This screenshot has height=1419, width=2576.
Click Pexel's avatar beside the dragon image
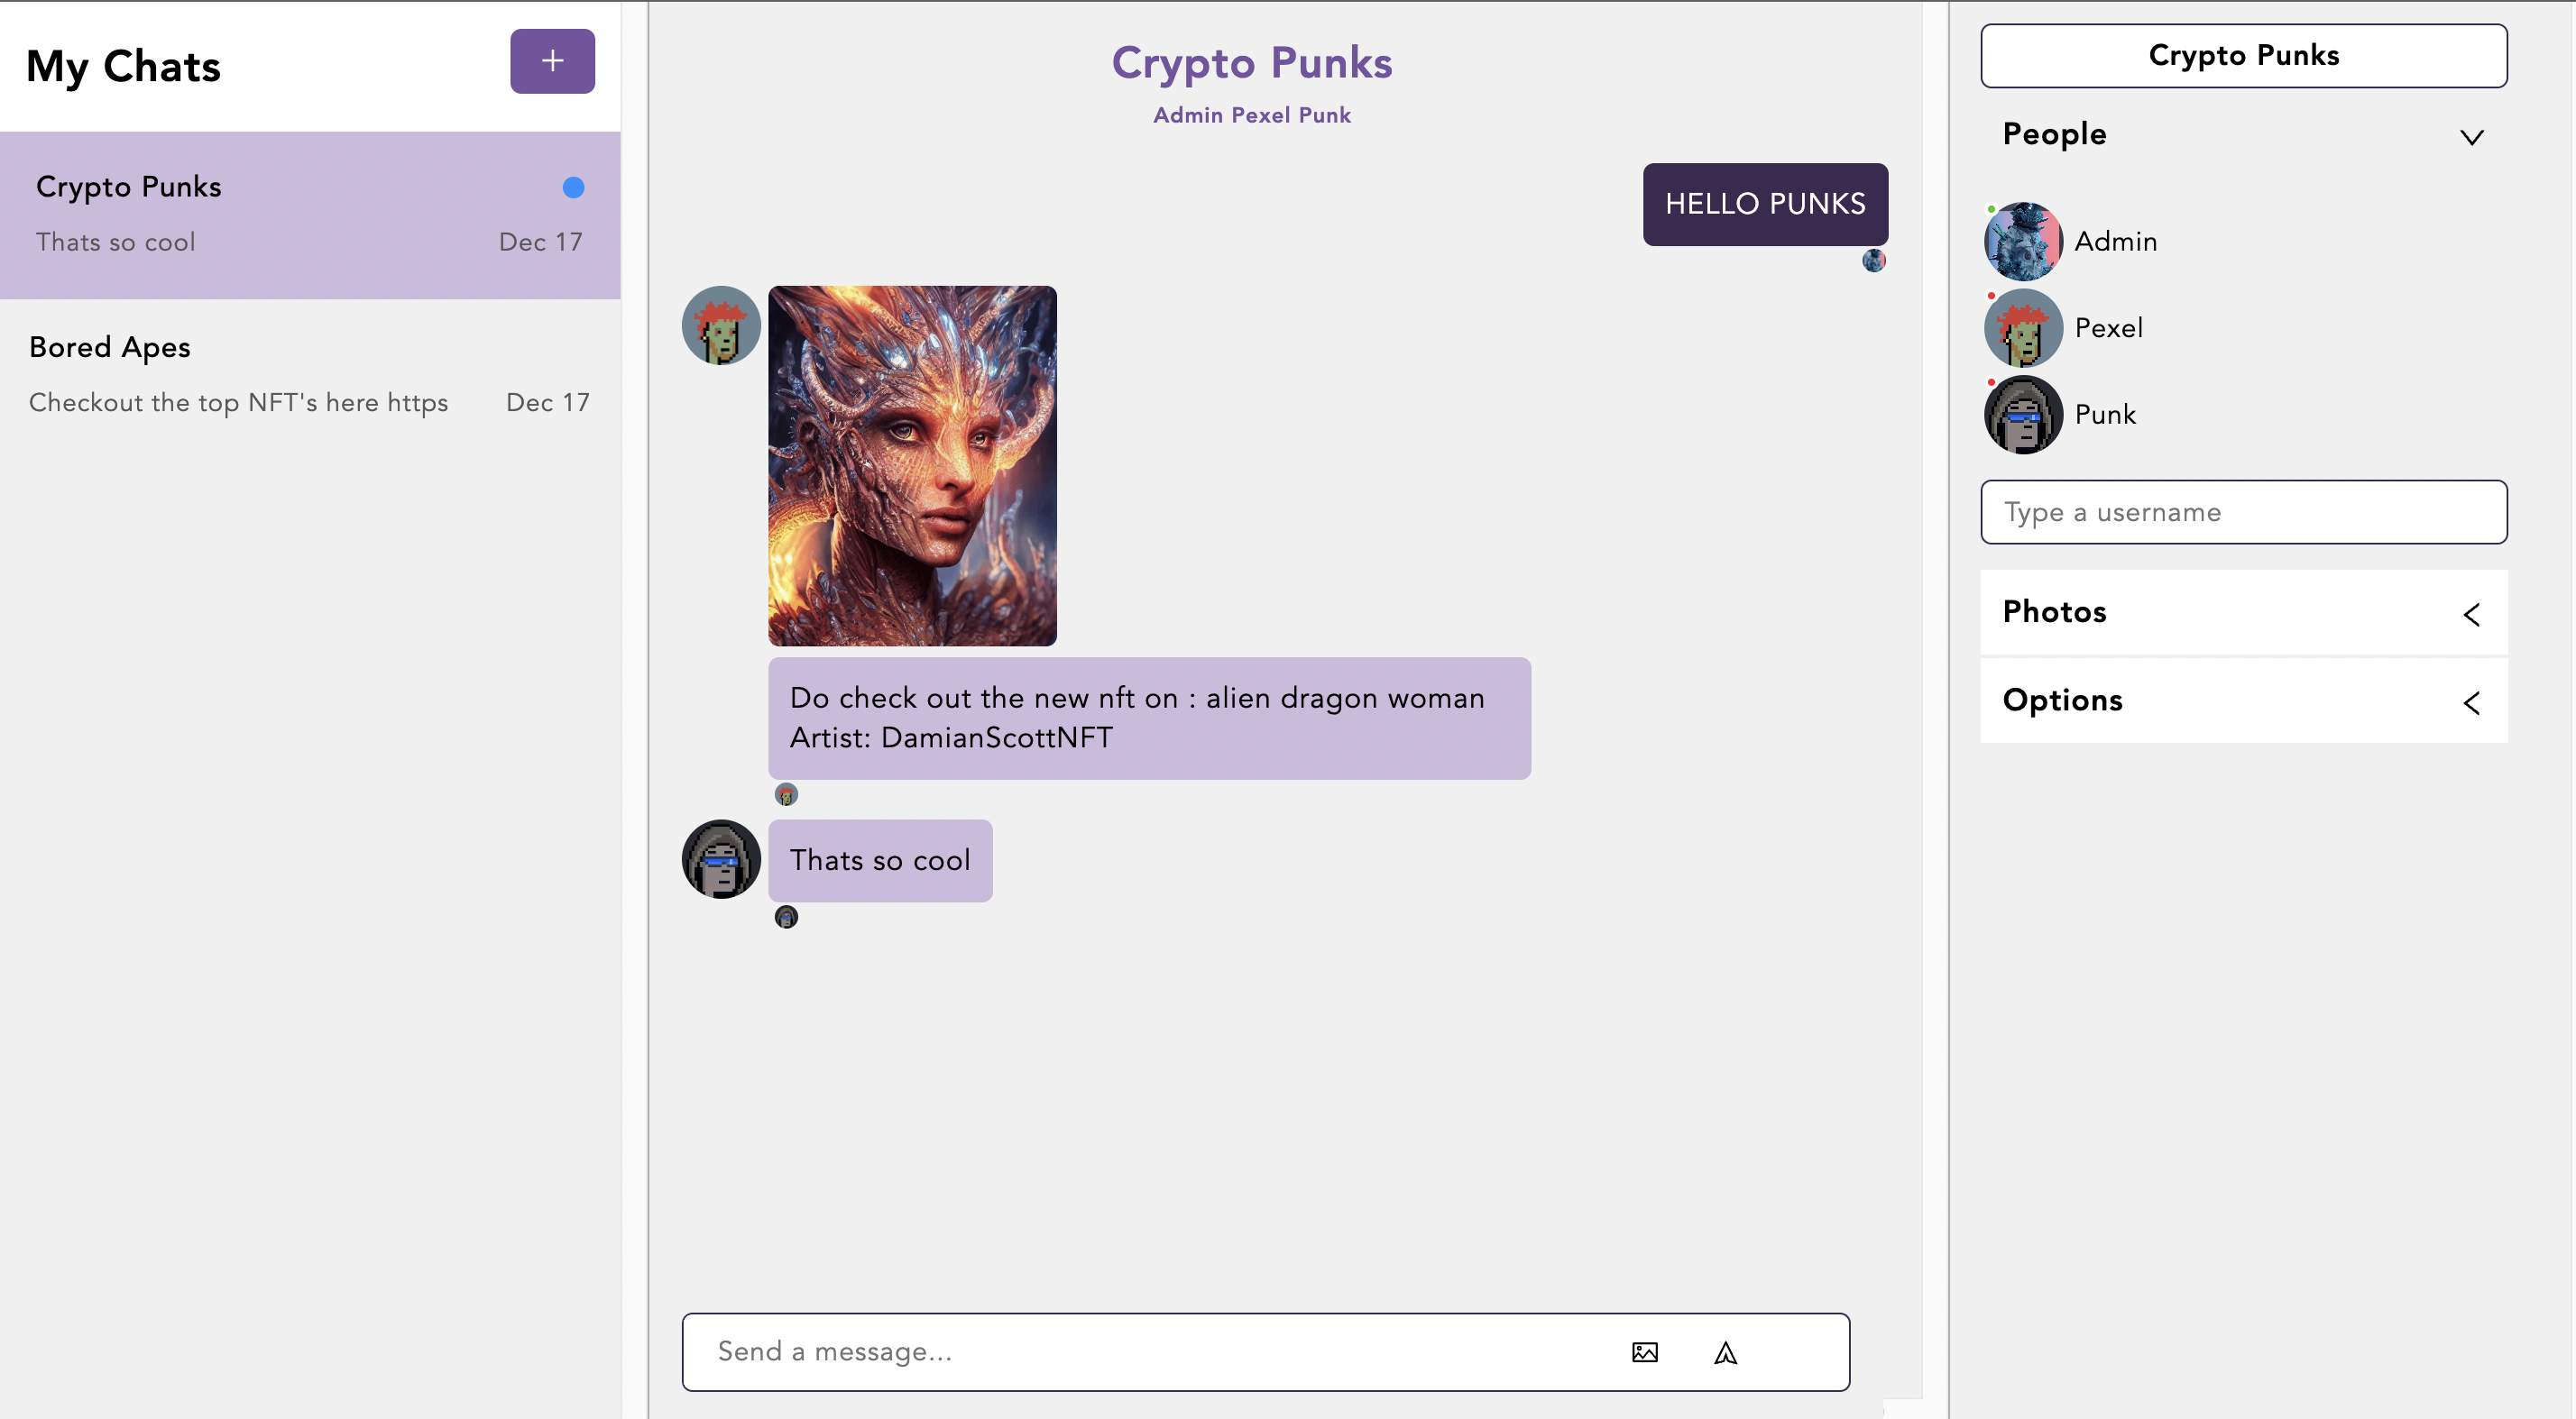[x=721, y=325]
